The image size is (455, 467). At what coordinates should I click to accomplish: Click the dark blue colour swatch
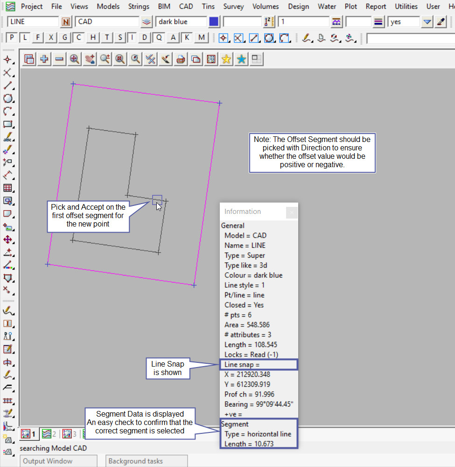[214, 22]
